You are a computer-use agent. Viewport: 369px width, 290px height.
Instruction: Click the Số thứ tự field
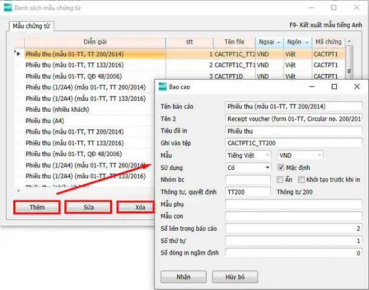click(293, 240)
